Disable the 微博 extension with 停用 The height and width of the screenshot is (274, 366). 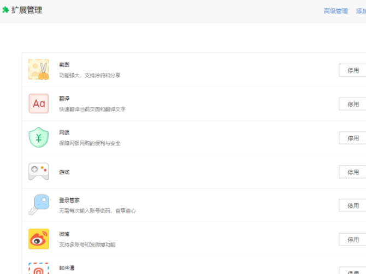tap(352, 240)
